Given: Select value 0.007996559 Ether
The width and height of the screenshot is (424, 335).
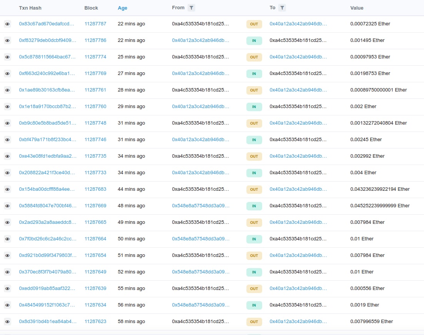Looking at the screenshot, I should click(x=372, y=322).
